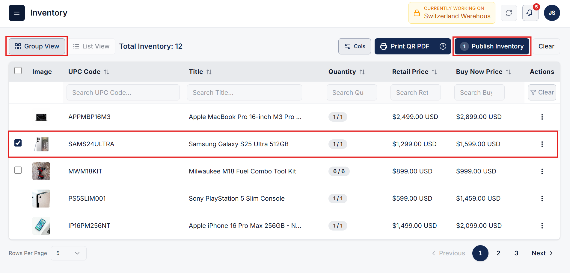Click the top Clear selection button
Viewport: 570px width, 273px height.
click(546, 46)
